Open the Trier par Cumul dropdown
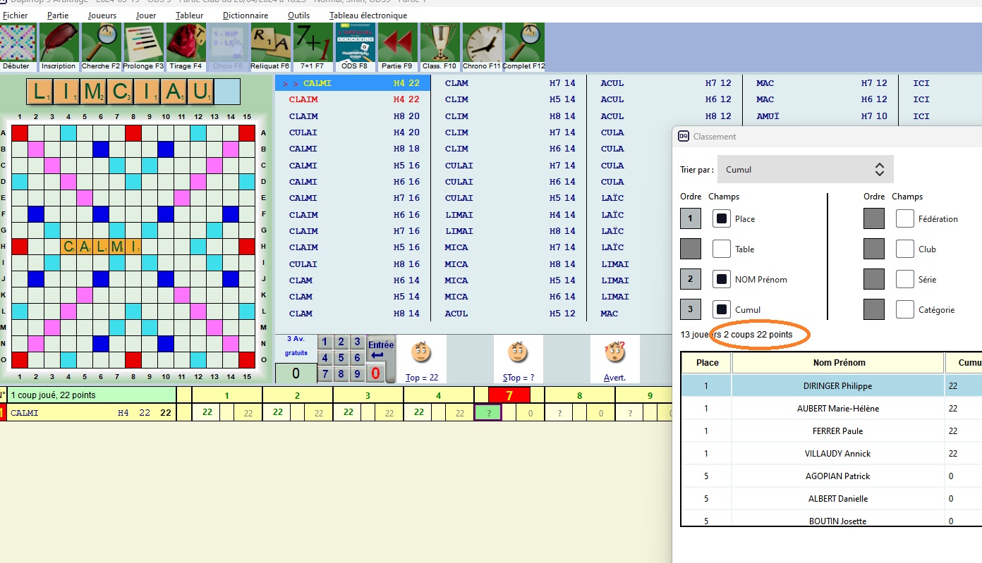 click(x=805, y=169)
